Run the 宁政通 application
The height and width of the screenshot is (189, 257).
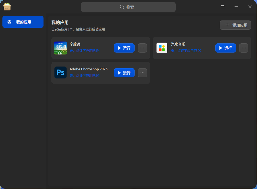[124, 48]
